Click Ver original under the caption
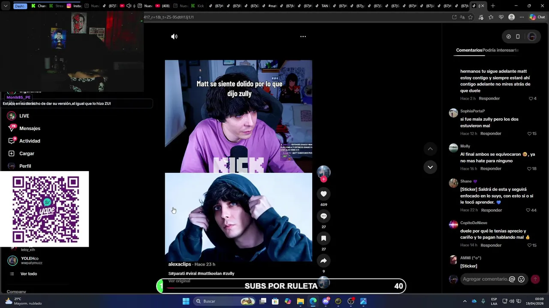549x308 pixels. point(179,281)
